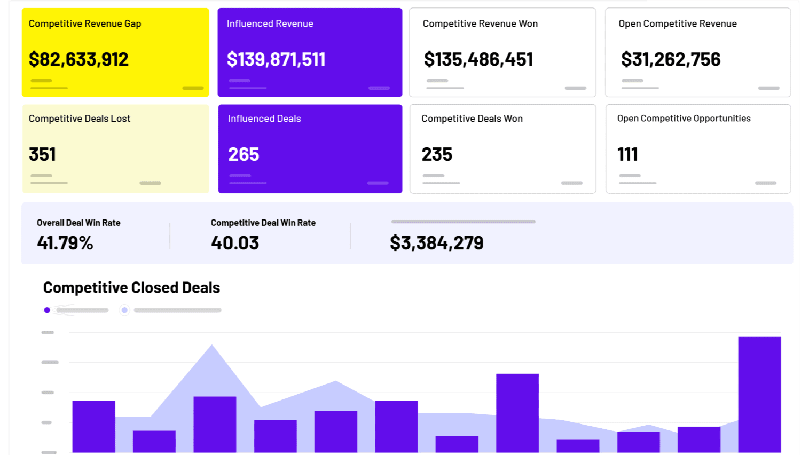Screen dimensions: 809x455
Task: Select the $139,871,511 figure
Action: click(x=276, y=59)
